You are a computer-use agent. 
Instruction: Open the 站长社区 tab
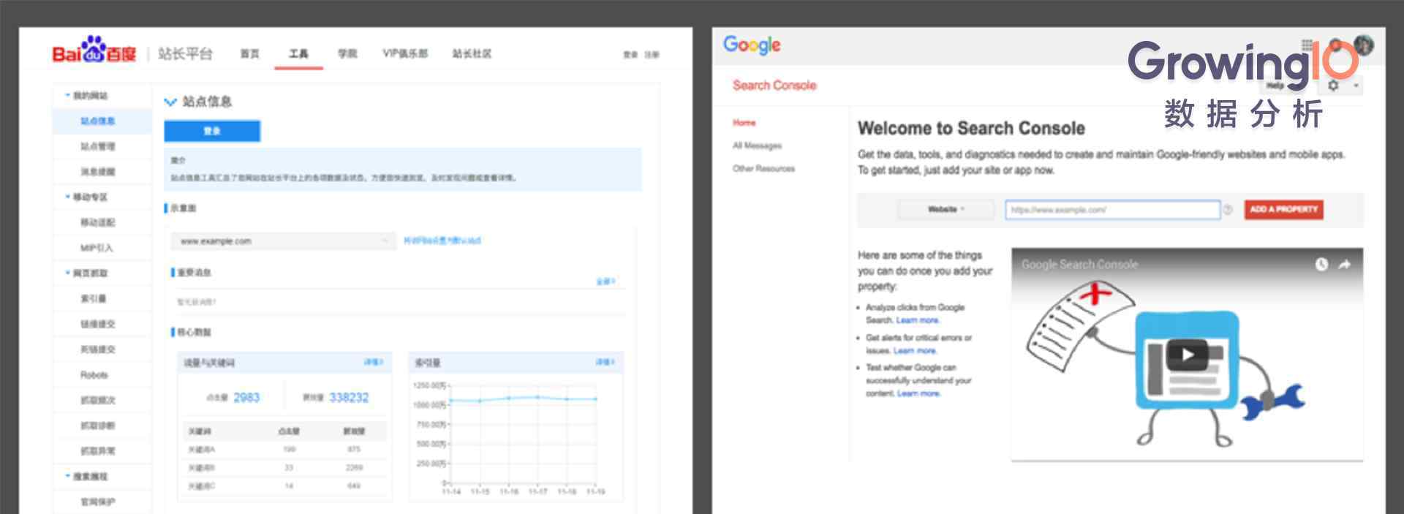pyautogui.click(x=472, y=53)
